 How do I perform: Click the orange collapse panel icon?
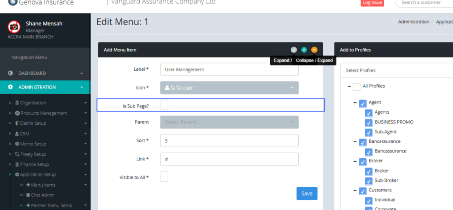point(314,50)
